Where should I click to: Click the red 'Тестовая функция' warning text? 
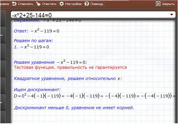(70, 67)
